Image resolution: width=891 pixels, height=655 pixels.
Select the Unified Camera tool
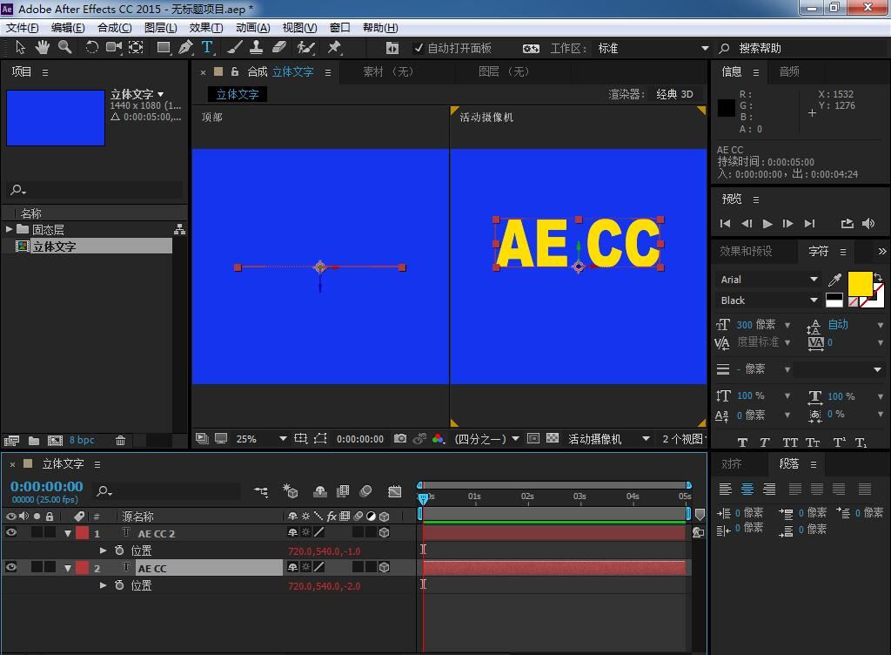(114, 48)
